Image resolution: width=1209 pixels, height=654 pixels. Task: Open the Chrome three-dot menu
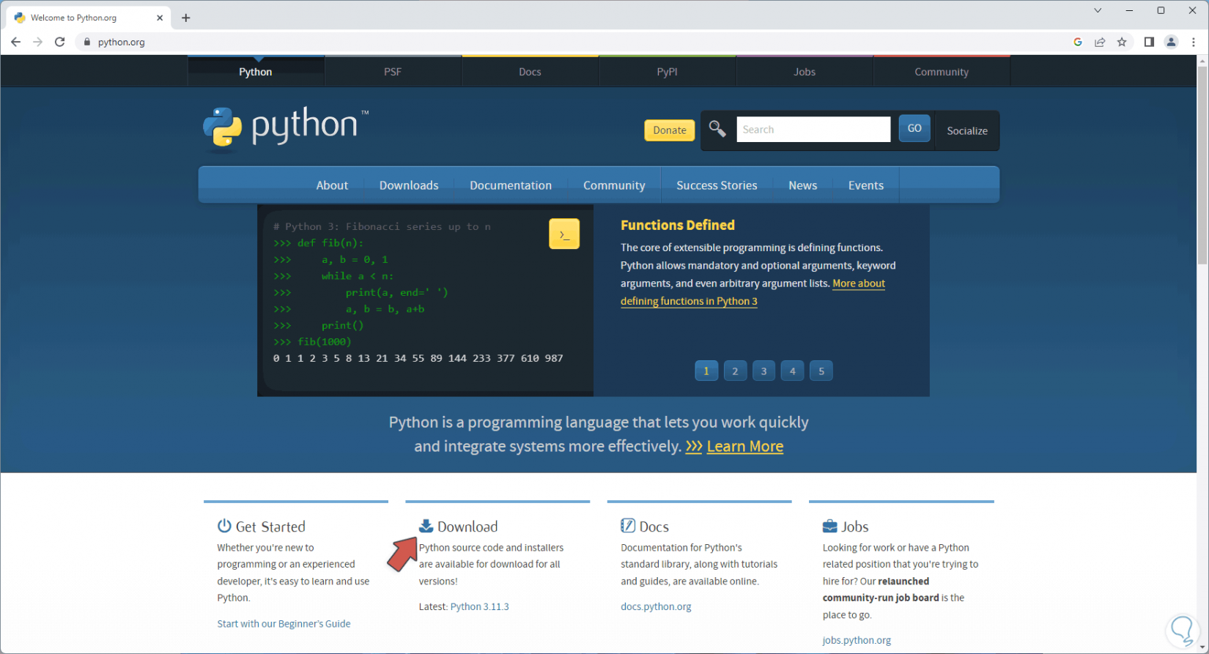point(1194,42)
